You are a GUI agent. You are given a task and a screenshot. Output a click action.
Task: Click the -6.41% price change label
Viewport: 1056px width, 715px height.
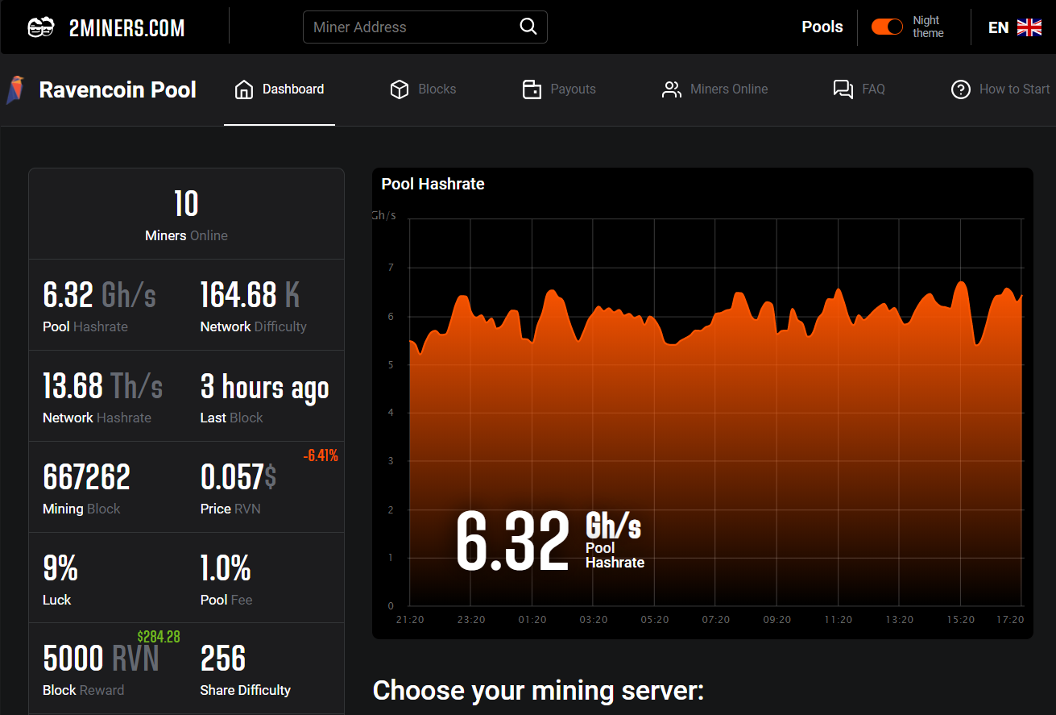[x=321, y=456]
